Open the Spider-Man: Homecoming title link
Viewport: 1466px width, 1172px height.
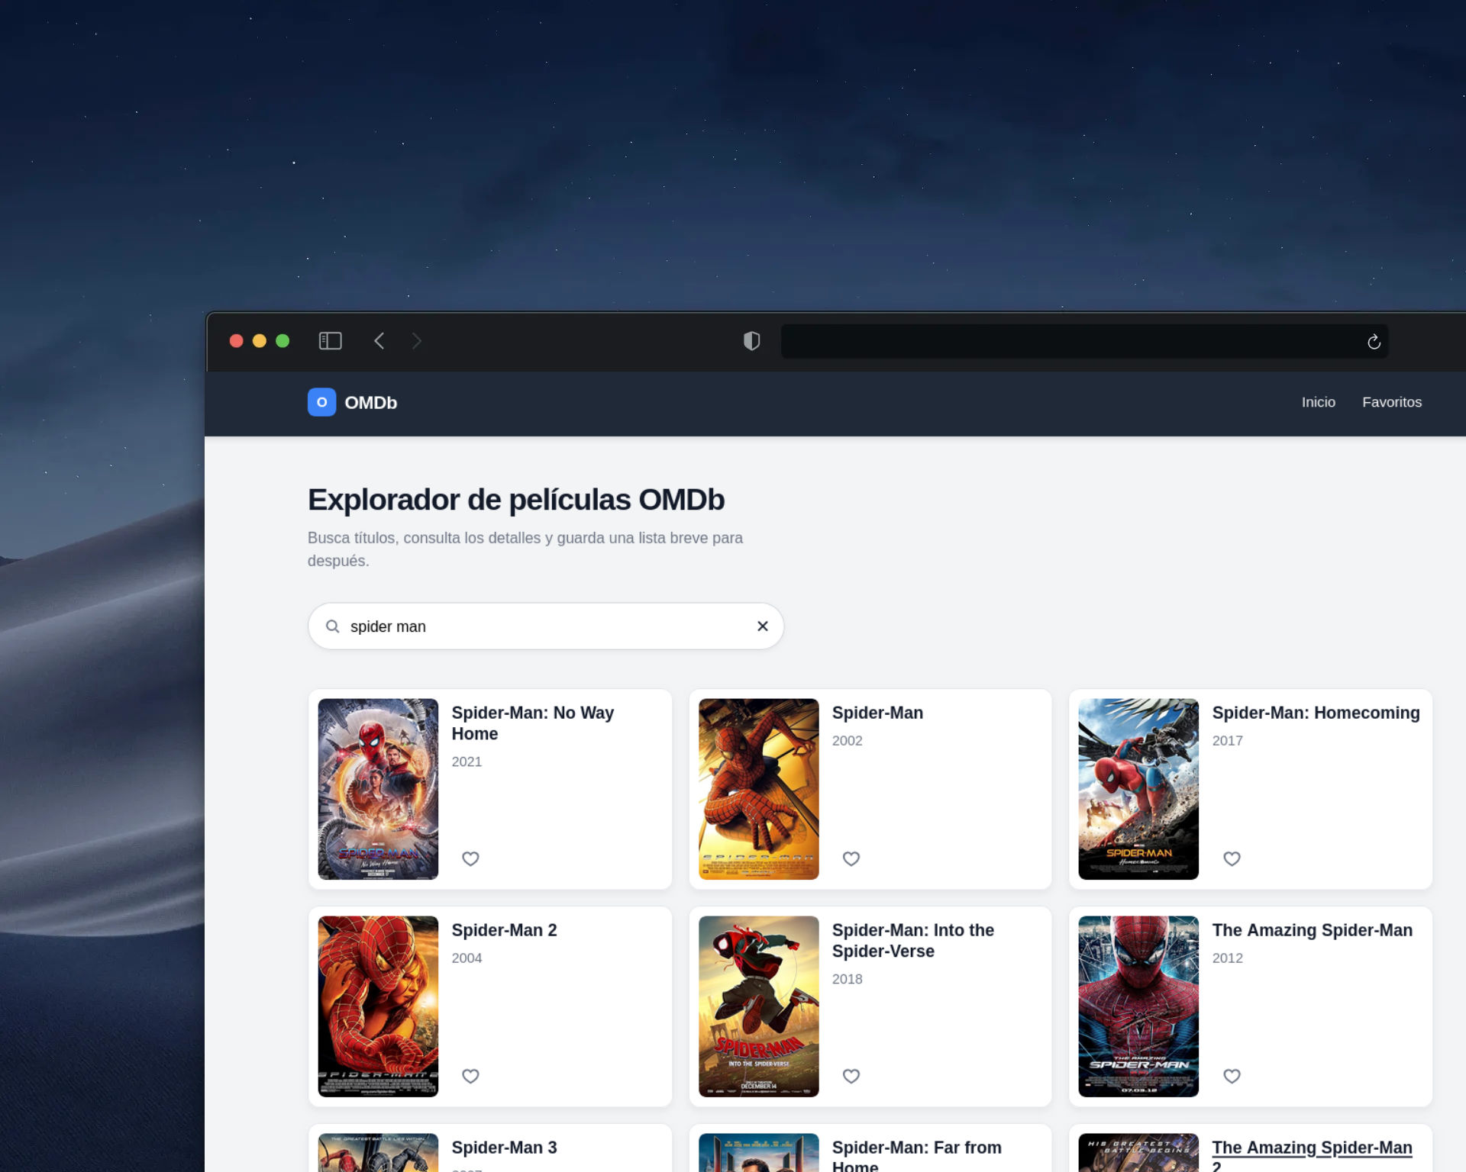(1316, 713)
